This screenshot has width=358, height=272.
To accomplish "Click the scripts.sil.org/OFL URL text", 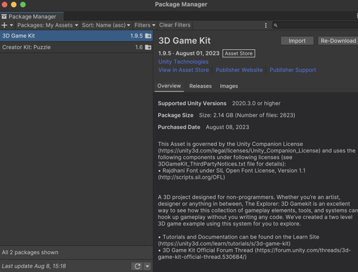I will pyautogui.click(x=191, y=177).
